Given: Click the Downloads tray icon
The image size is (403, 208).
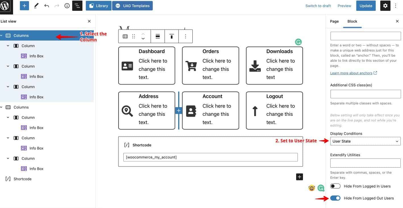Looking at the screenshot, I should click(x=255, y=66).
